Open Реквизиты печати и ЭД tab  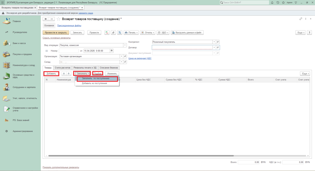coord(84,68)
